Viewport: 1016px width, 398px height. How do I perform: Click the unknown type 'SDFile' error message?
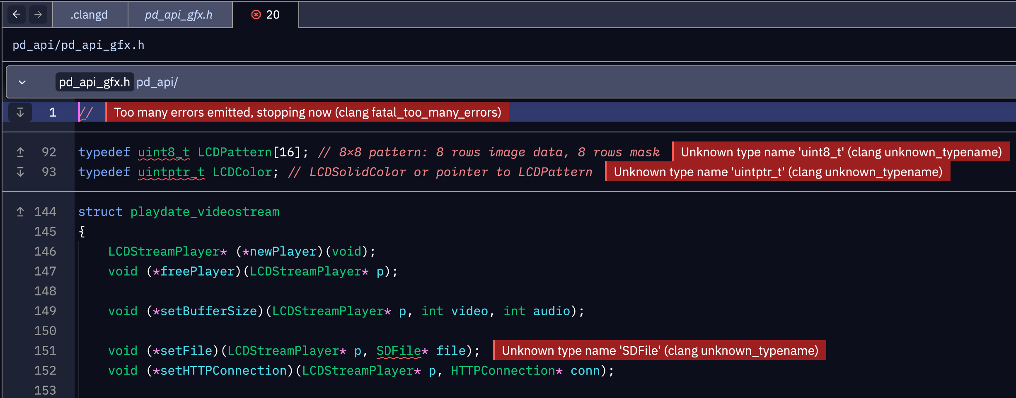[660, 351]
